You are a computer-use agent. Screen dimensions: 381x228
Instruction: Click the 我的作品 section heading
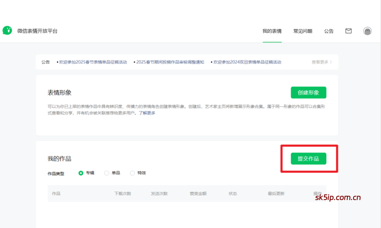(x=60, y=159)
